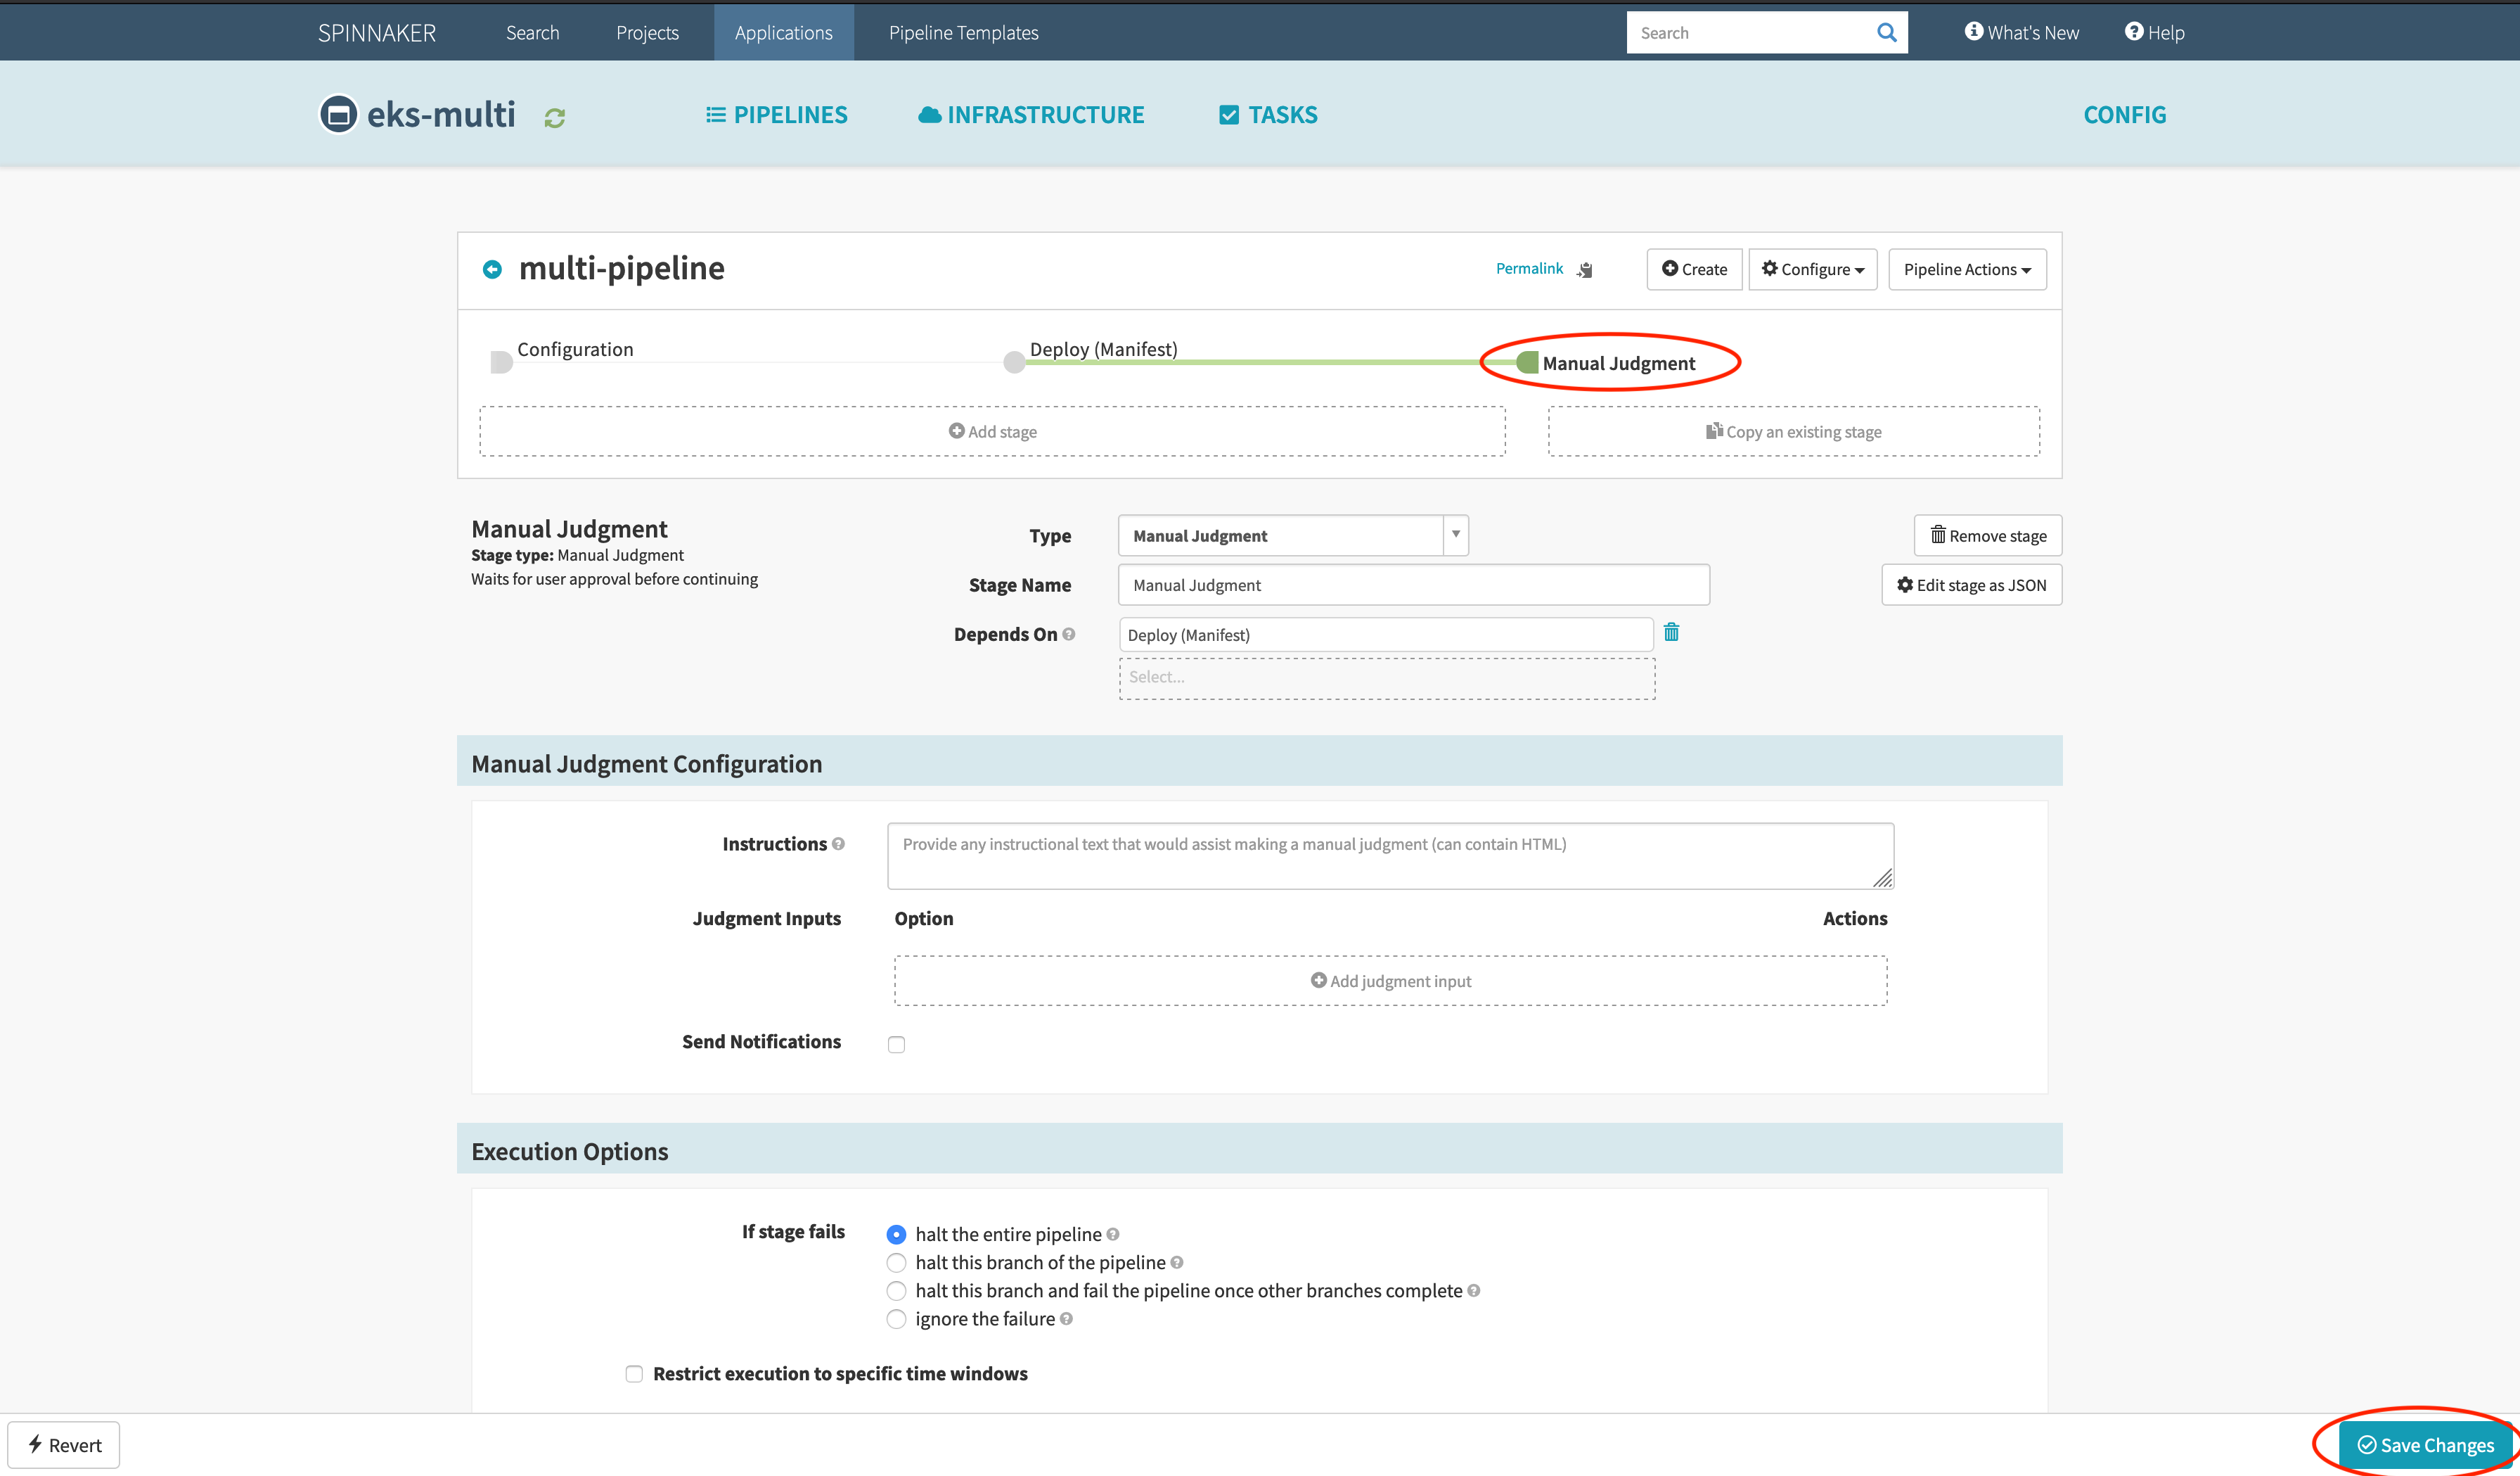Click Edit stage as JSON
The image size is (2520, 1476).
(1971, 585)
